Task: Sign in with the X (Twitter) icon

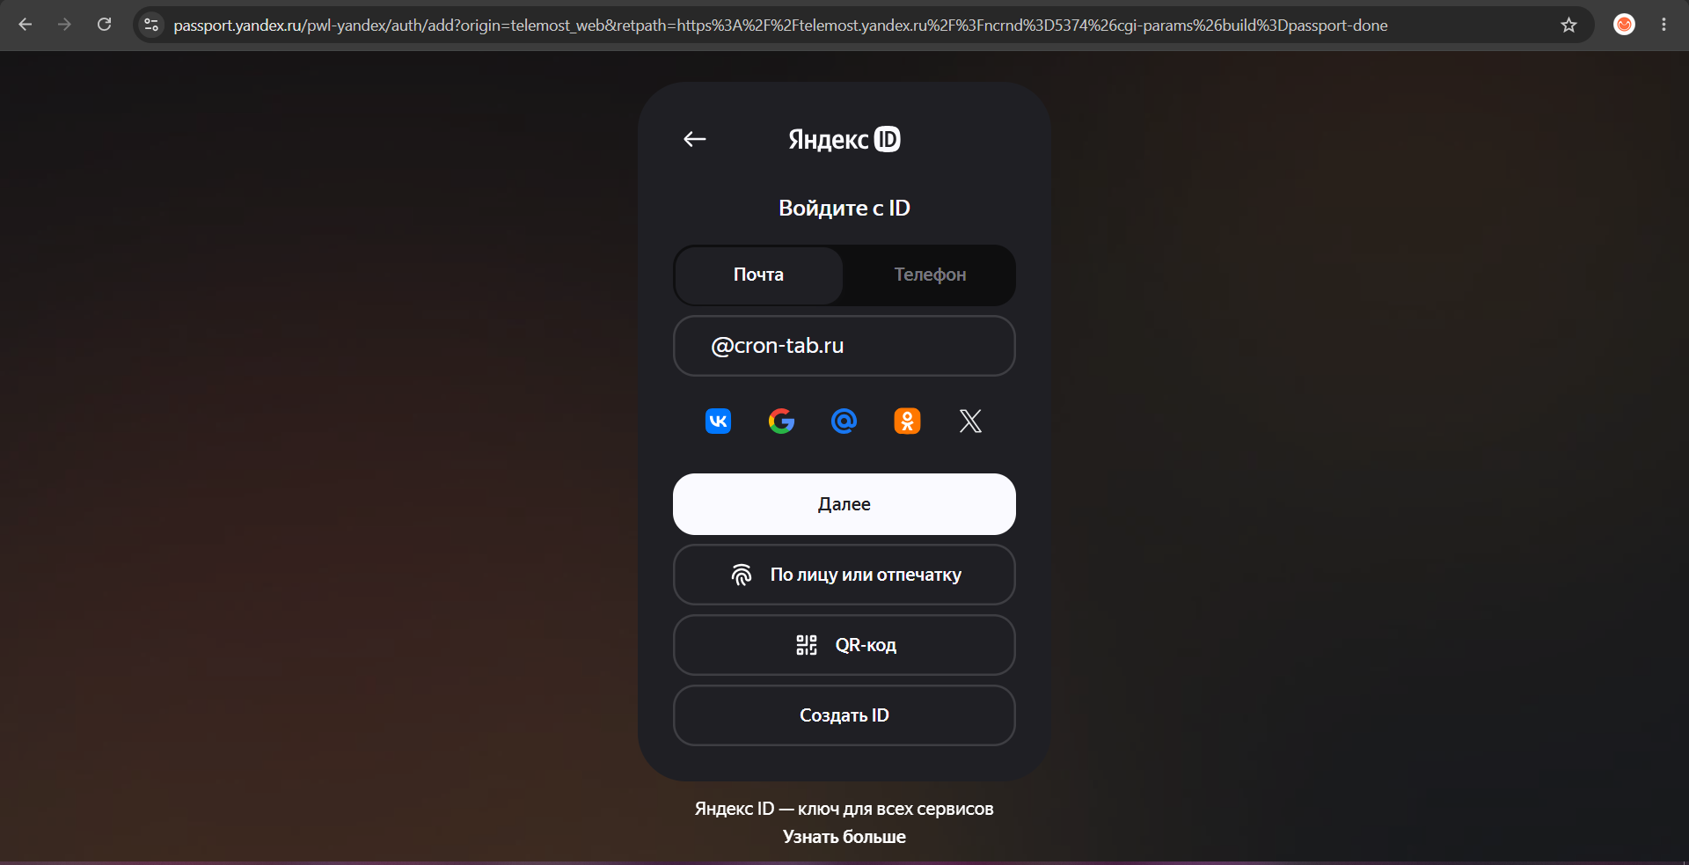Action: (970, 422)
